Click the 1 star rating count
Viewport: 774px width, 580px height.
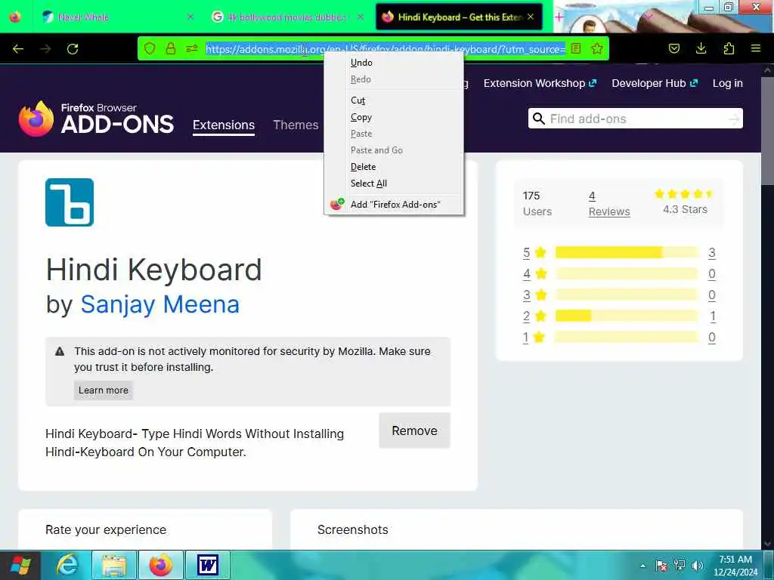[712, 338]
